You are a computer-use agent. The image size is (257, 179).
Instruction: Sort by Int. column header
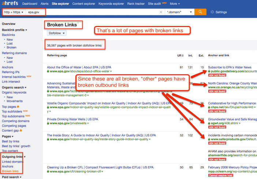[190, 56]
